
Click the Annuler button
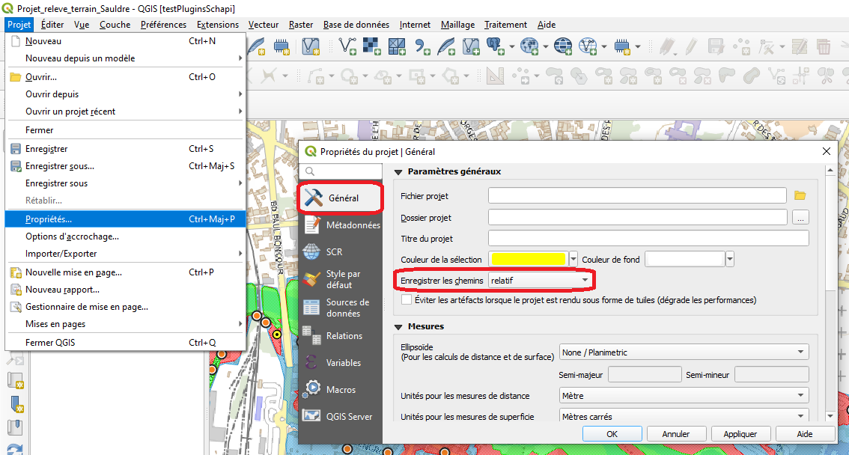tap(676, 434)
